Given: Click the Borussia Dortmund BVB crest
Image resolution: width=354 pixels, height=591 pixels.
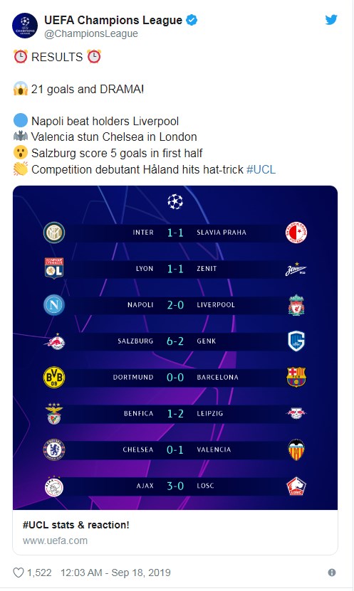Looking at the screenshot, I should coord(54,378).
